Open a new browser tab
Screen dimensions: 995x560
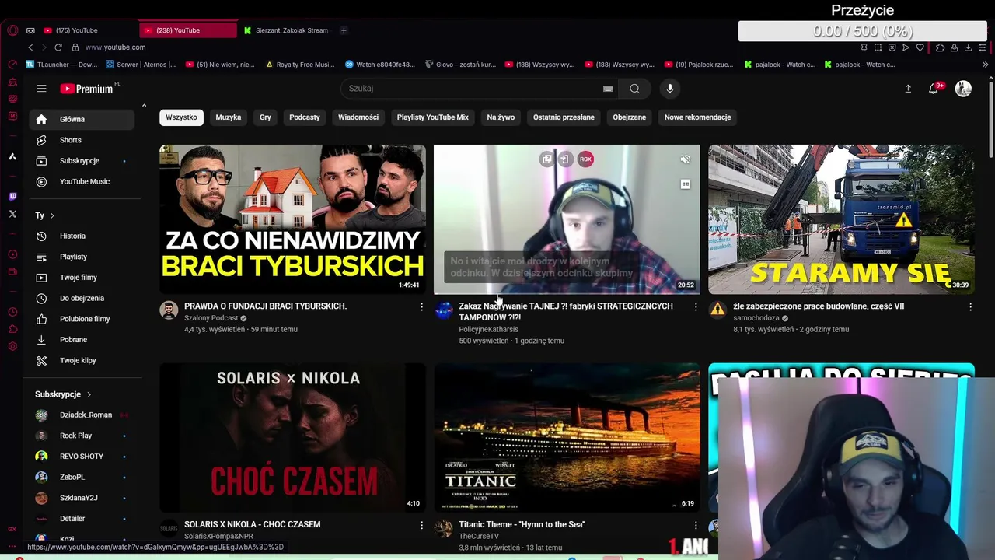[344, 30]
